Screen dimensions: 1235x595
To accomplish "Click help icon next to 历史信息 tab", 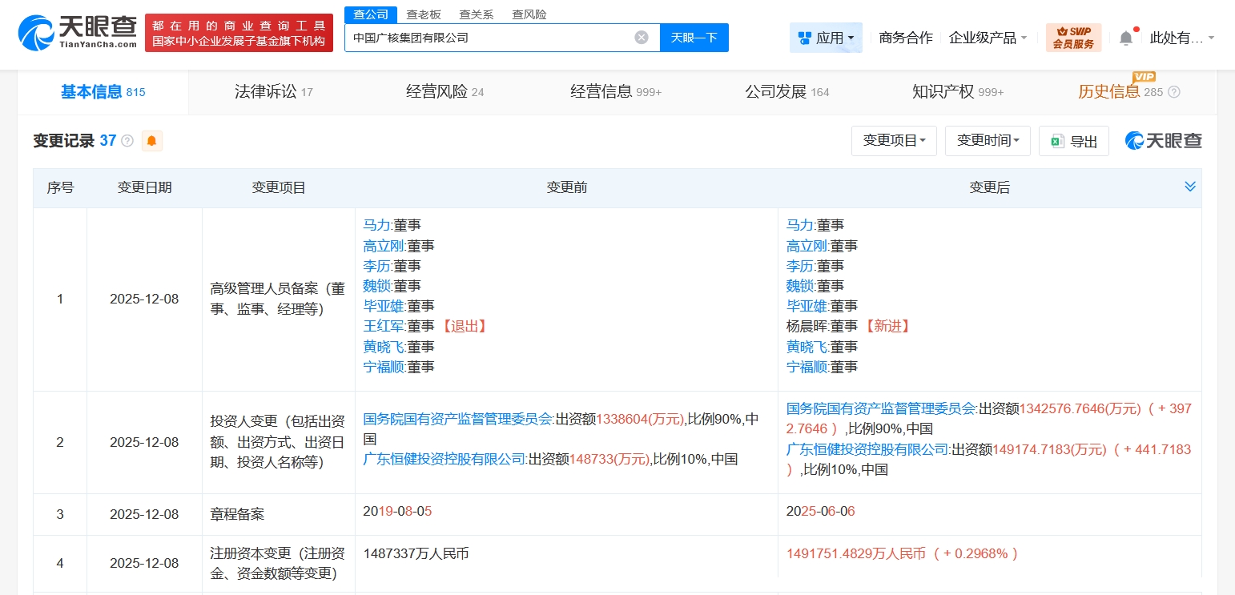I will point(1174,92).
